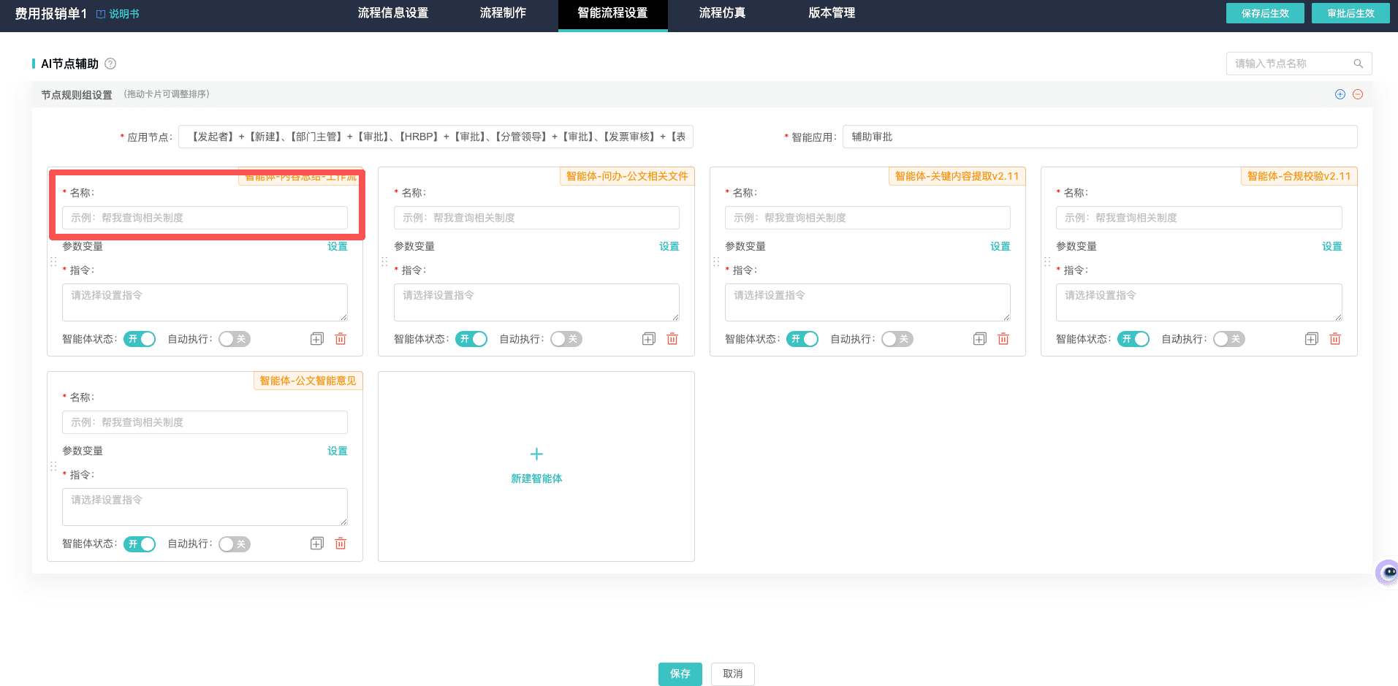Delete the 关键内容提取v2.11 agent card
Image resolution: width=1398 pixels, height=686 pixels.
coord(1003,339)
